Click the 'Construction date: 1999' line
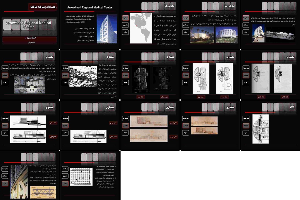 pyautogui.click(x=75, y=22)
